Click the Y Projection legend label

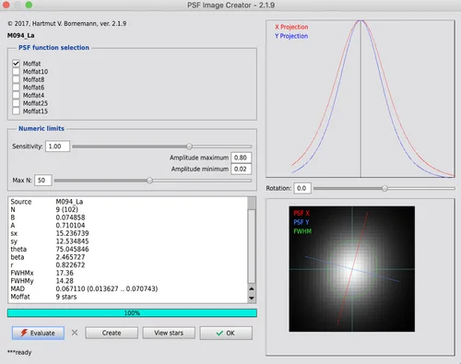pos(291,36)
